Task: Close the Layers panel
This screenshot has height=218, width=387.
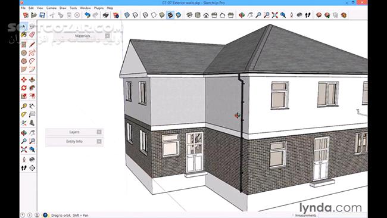Action: click(x=99, y=132)
